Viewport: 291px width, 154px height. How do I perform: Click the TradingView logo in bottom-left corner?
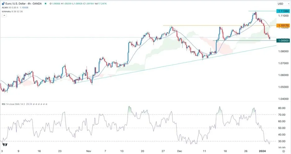5,145
